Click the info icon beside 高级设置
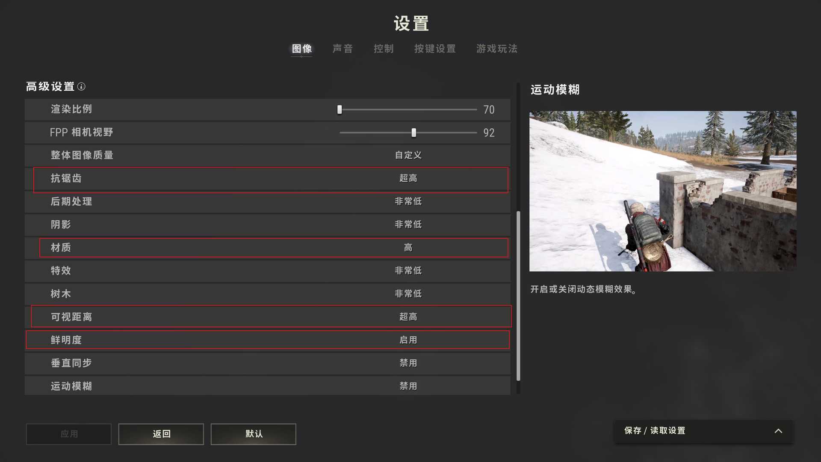 (x=81, y=87)
